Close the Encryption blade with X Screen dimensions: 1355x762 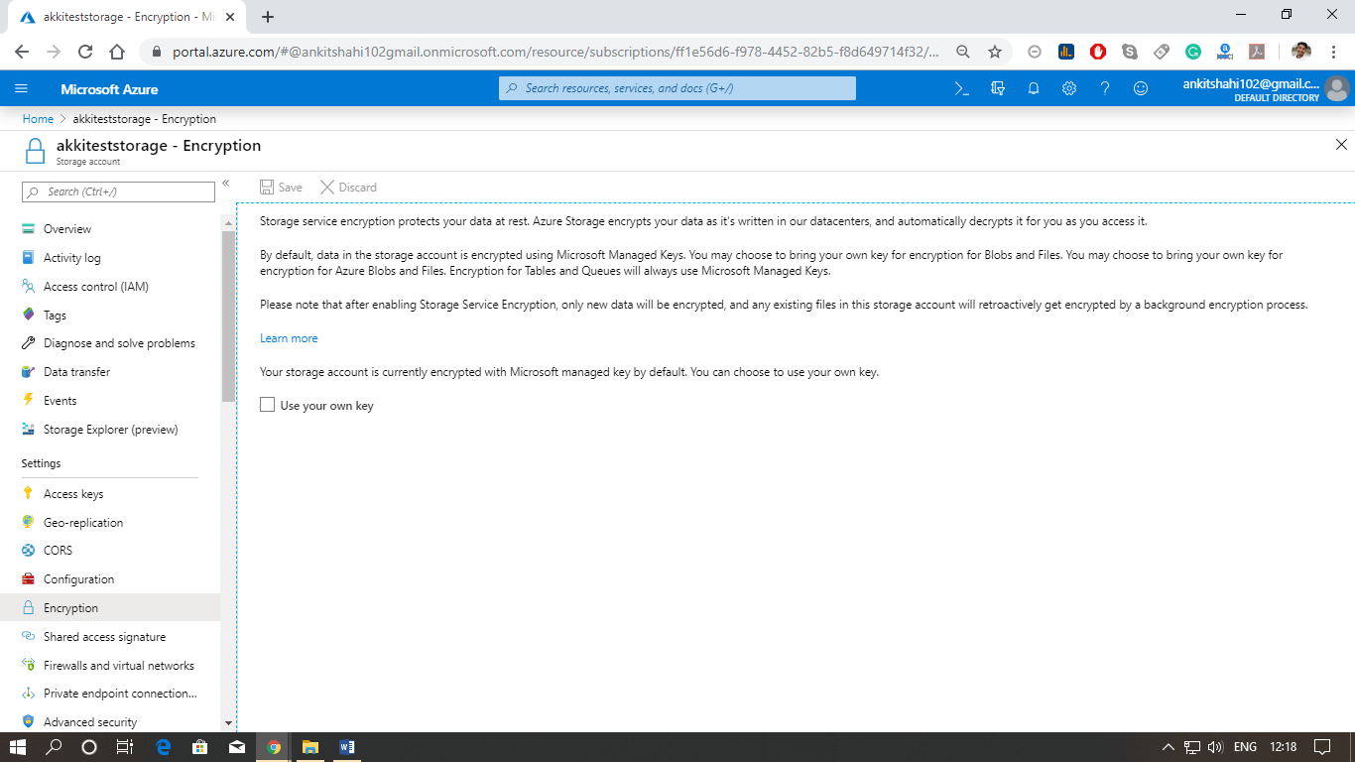pyautogui.click(x=1341, y=145)
